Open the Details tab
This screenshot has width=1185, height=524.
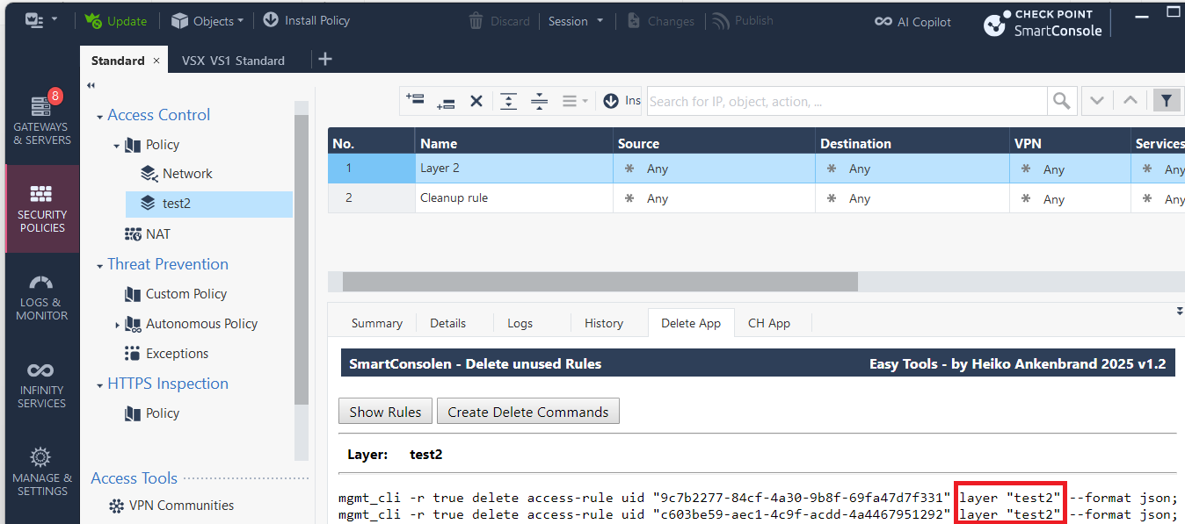[447, 323]
